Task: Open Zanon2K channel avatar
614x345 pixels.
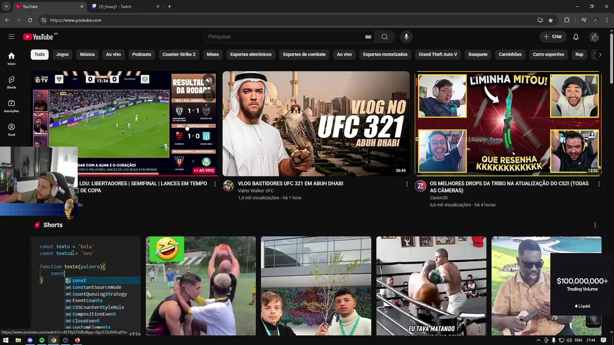Action: tap(420, 186)
